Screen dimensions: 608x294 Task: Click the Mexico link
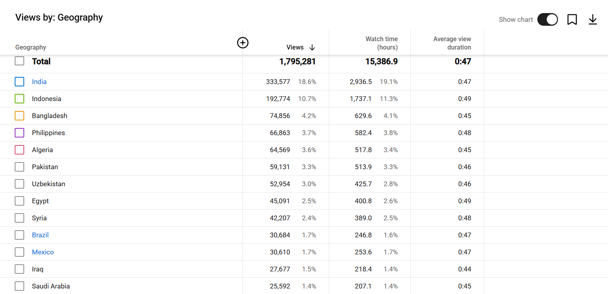(x=43, y=252)
